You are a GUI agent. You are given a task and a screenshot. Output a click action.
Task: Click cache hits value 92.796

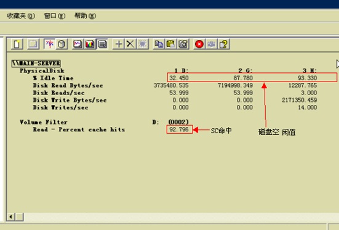click(179, 129)
